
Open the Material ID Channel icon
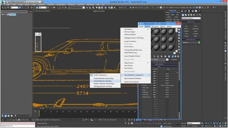point(165,57)
